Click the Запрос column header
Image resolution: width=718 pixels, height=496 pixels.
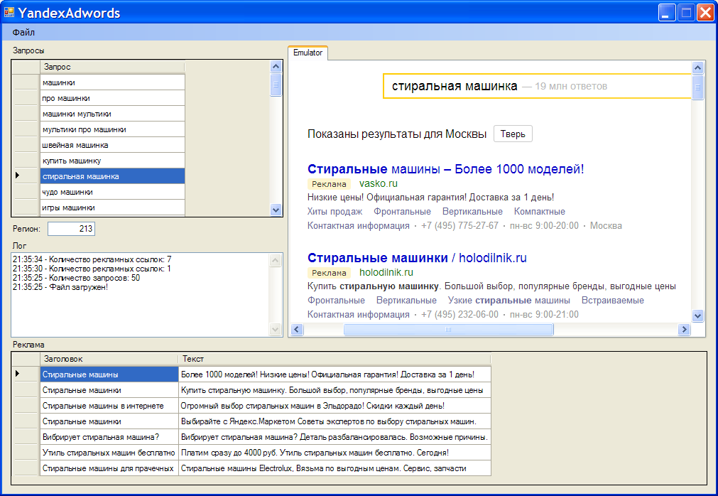coord(112,67)
